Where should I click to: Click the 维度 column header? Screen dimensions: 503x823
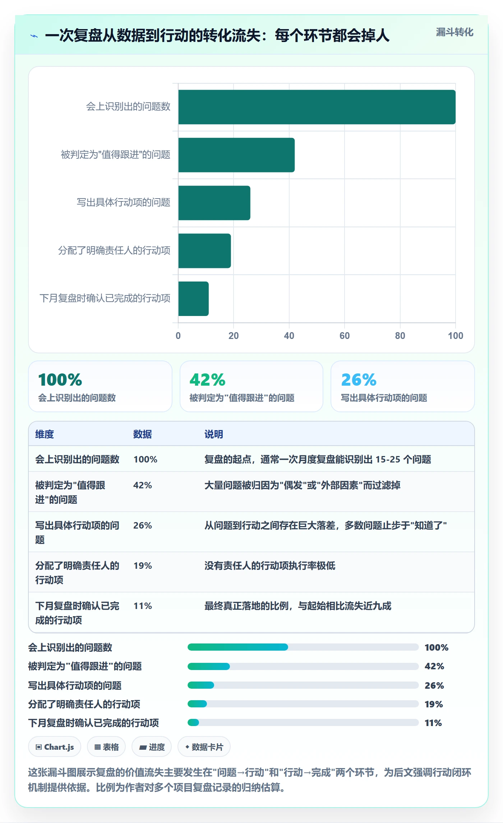45,434
